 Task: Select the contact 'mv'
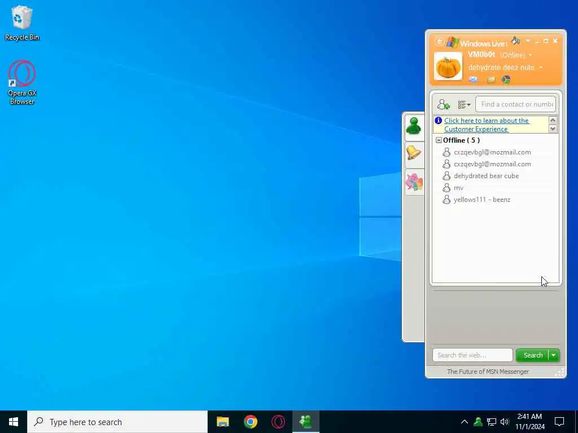click(458, 188)
